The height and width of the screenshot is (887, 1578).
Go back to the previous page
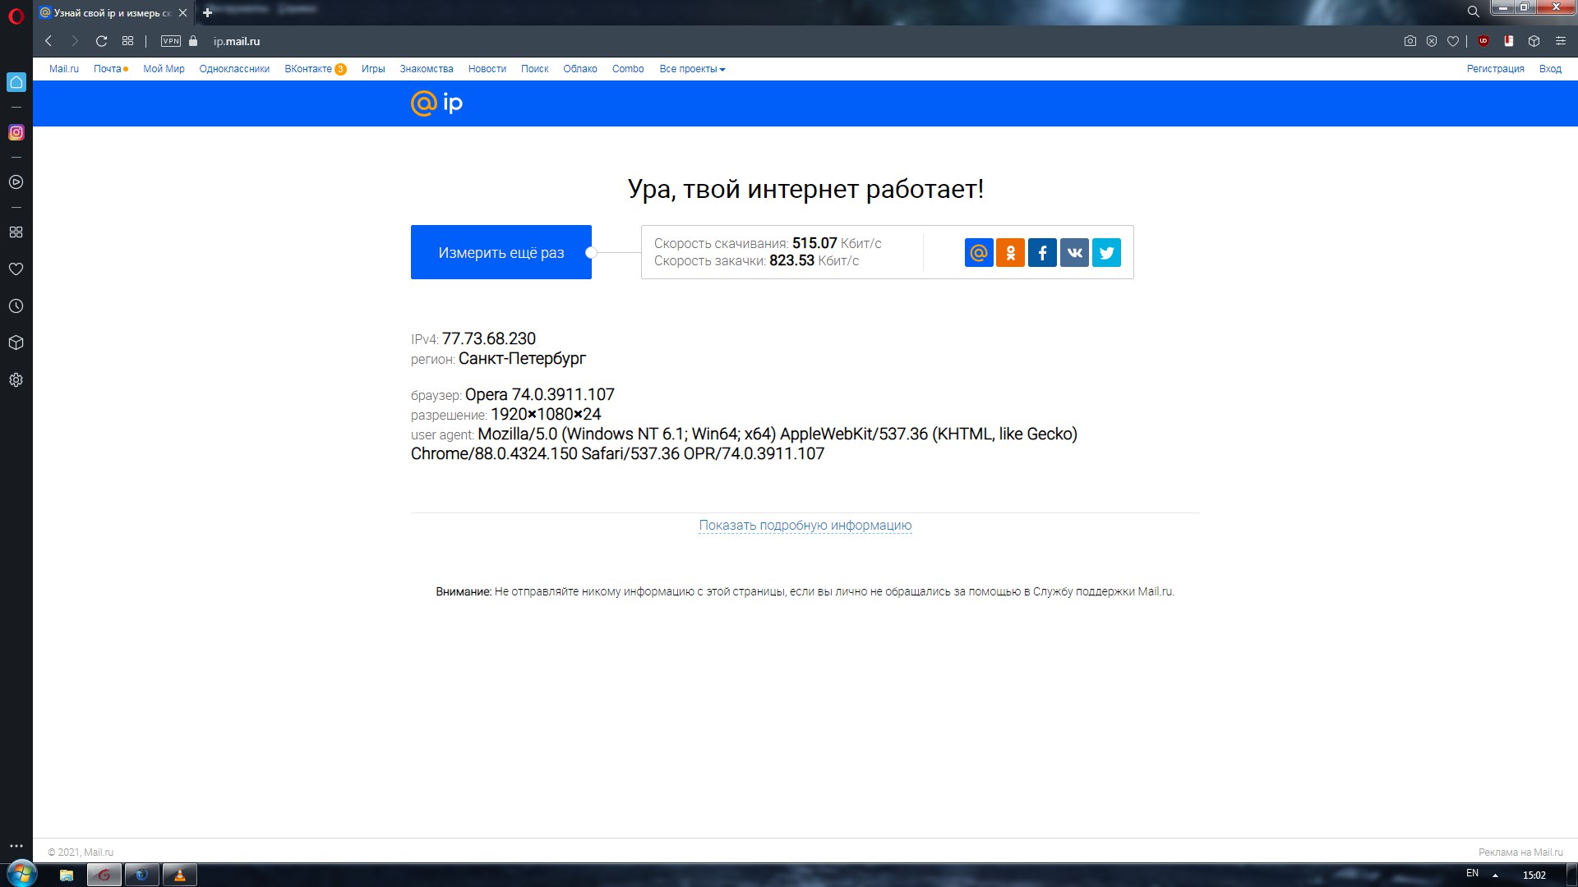click(x=48, y=41)
